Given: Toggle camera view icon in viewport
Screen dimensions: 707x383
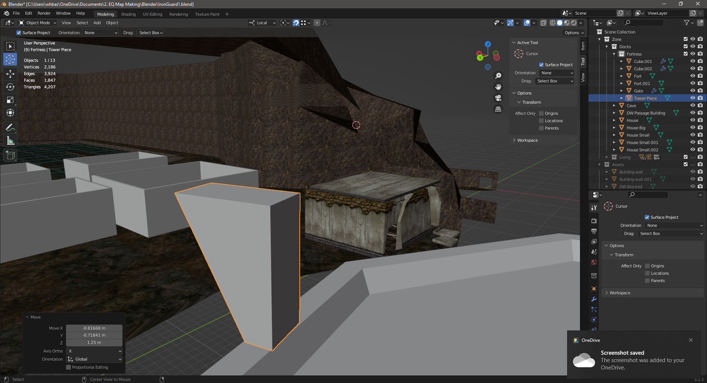Looking at the screenshot, I should point(498,98).
